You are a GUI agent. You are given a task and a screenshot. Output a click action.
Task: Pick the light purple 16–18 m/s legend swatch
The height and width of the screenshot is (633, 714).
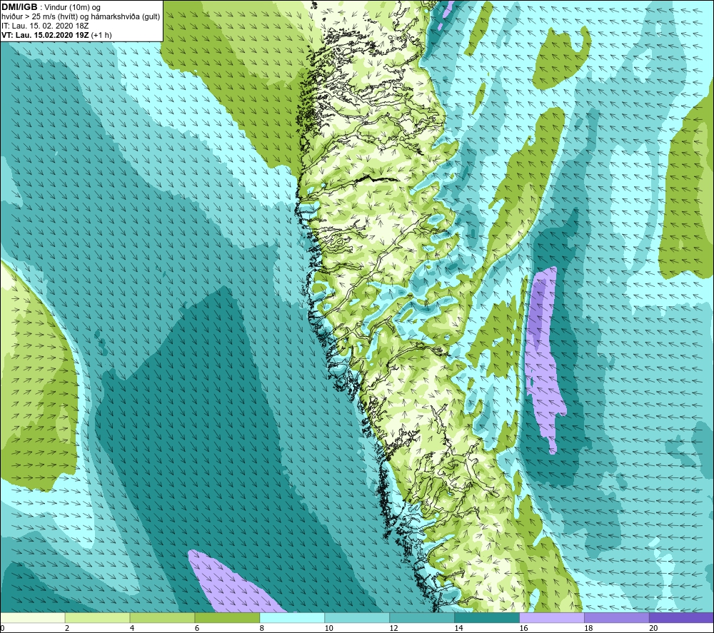(x=552, y=618)
